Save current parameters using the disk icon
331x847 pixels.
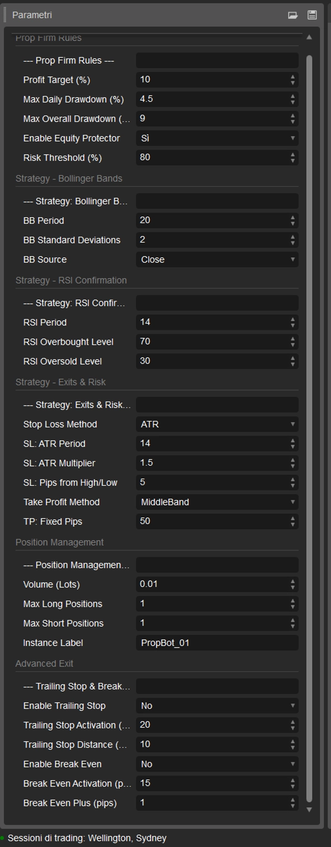313,15
